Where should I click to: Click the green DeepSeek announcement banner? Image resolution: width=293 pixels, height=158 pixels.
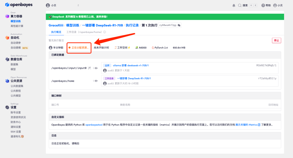pos(165,17)
